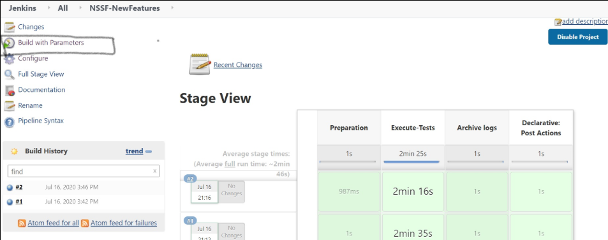Click the Execute-Tests stage column header

tap(413, 128)
